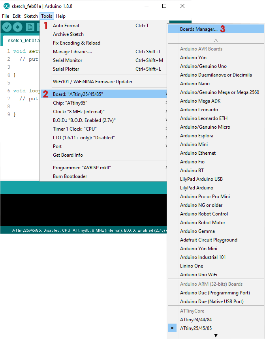Select Arduino Pro or Pro Mini
The height and width of the screenshot is (339, 265).
[216, 196]
